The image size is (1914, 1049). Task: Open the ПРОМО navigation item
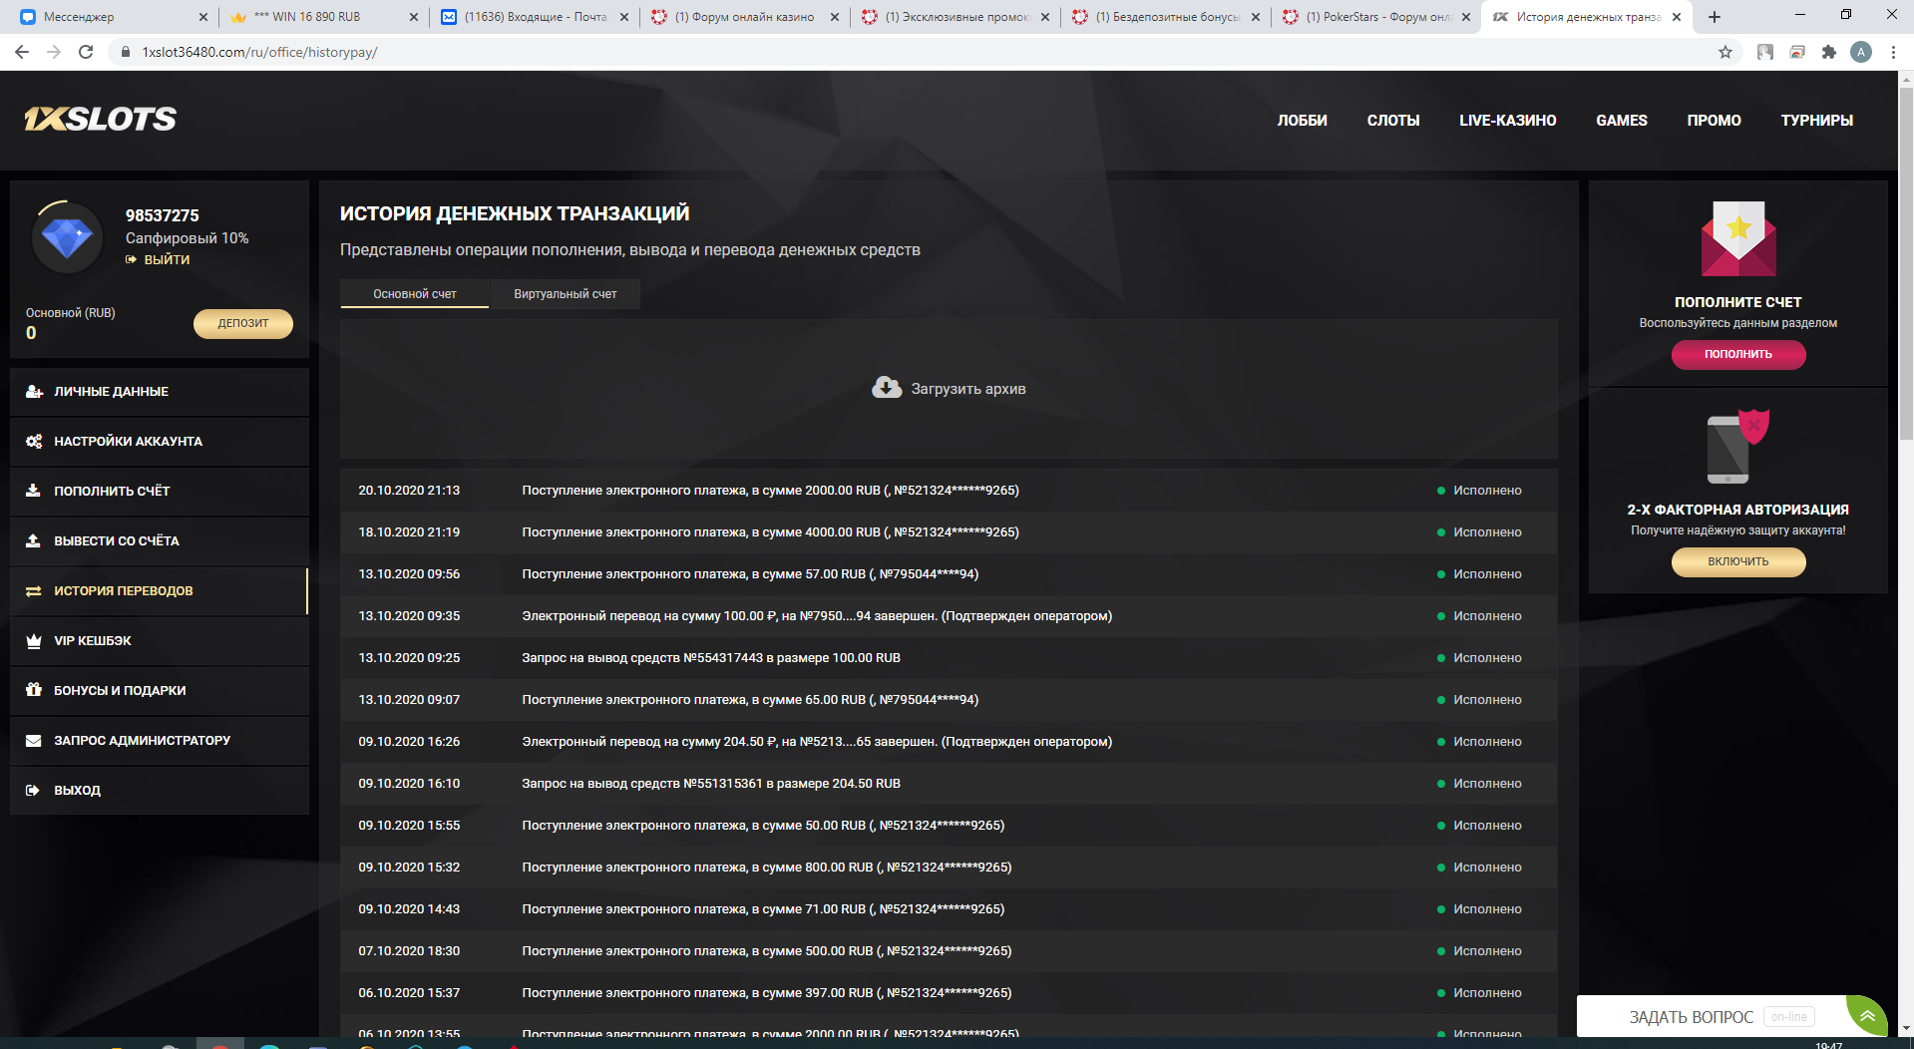click(1715, 121)
